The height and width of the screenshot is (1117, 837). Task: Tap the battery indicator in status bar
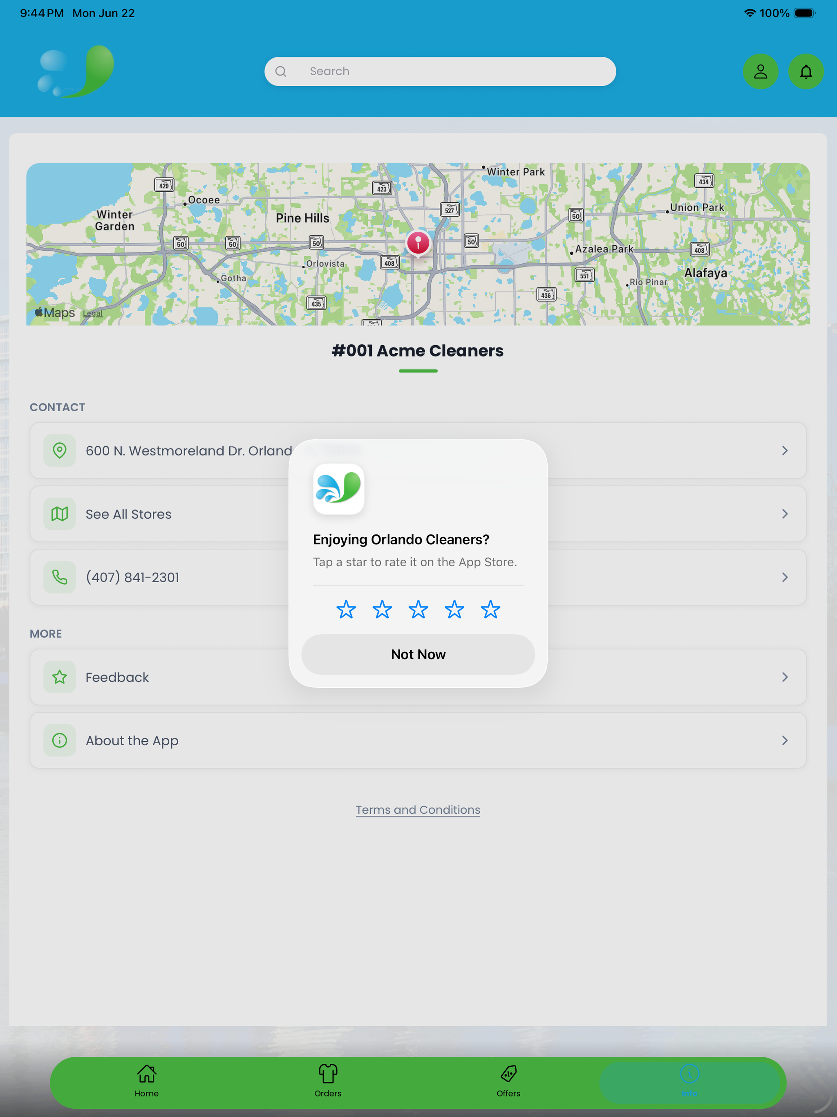pyautogui.click(x=805, y=13)
